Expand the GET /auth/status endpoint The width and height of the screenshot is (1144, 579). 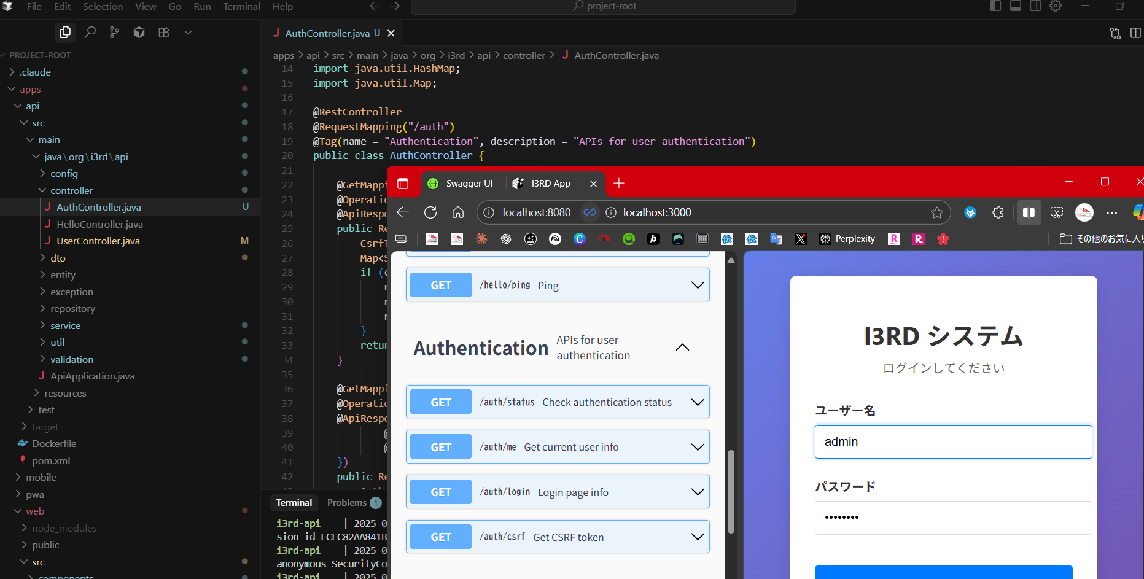tap(558, 402)
